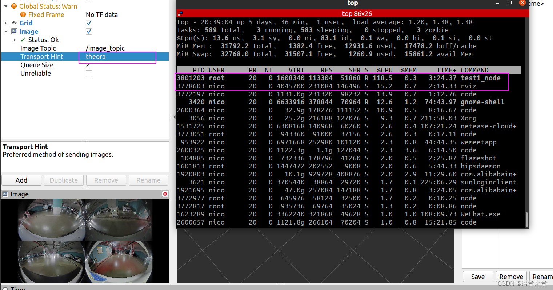Click the 'No TF data' value

pyautogui.click(x=102, y=15)
